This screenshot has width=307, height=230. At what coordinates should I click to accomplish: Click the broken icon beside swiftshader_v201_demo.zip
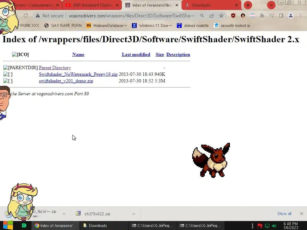8,81
